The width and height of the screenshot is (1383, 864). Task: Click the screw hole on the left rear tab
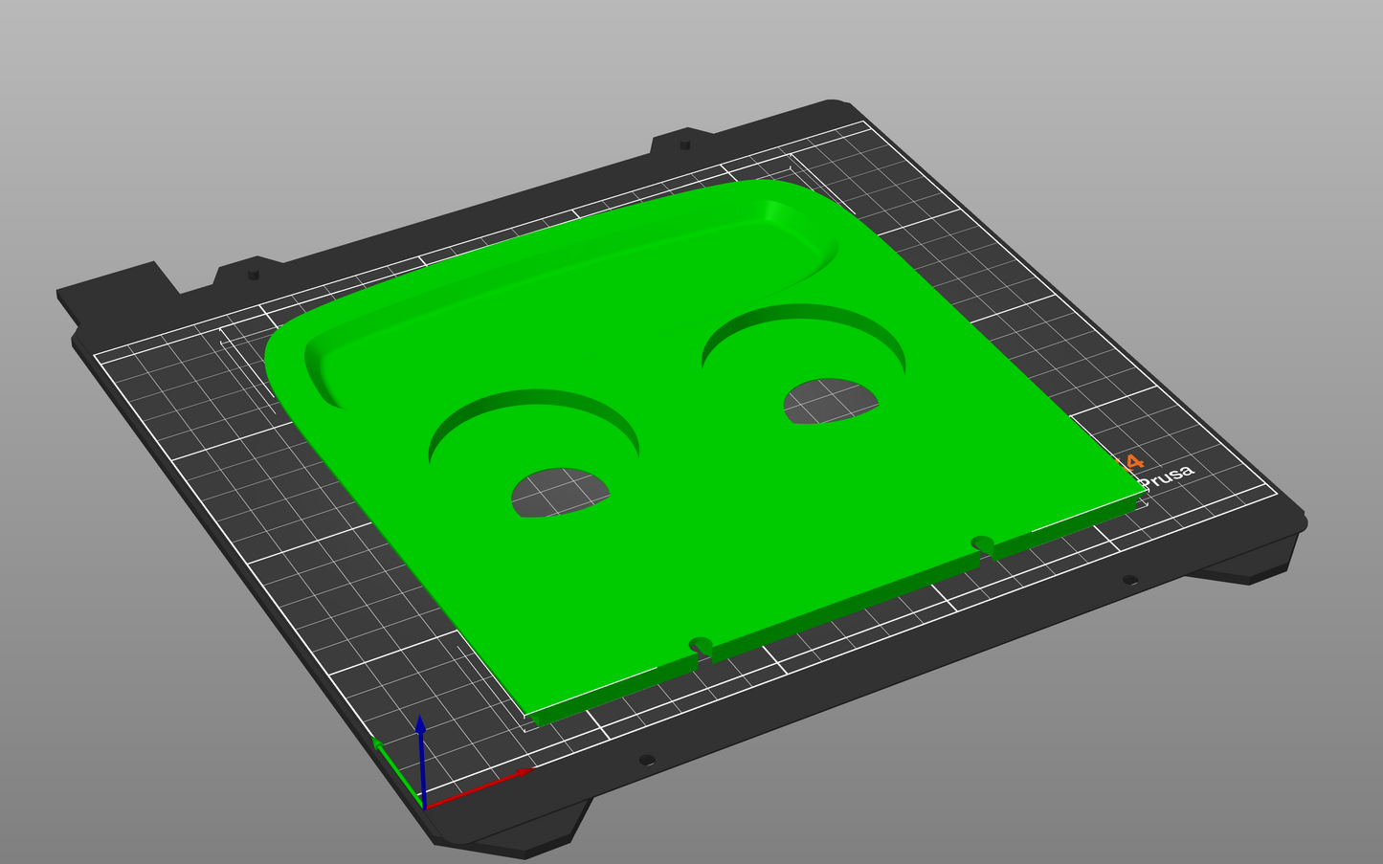253,275
